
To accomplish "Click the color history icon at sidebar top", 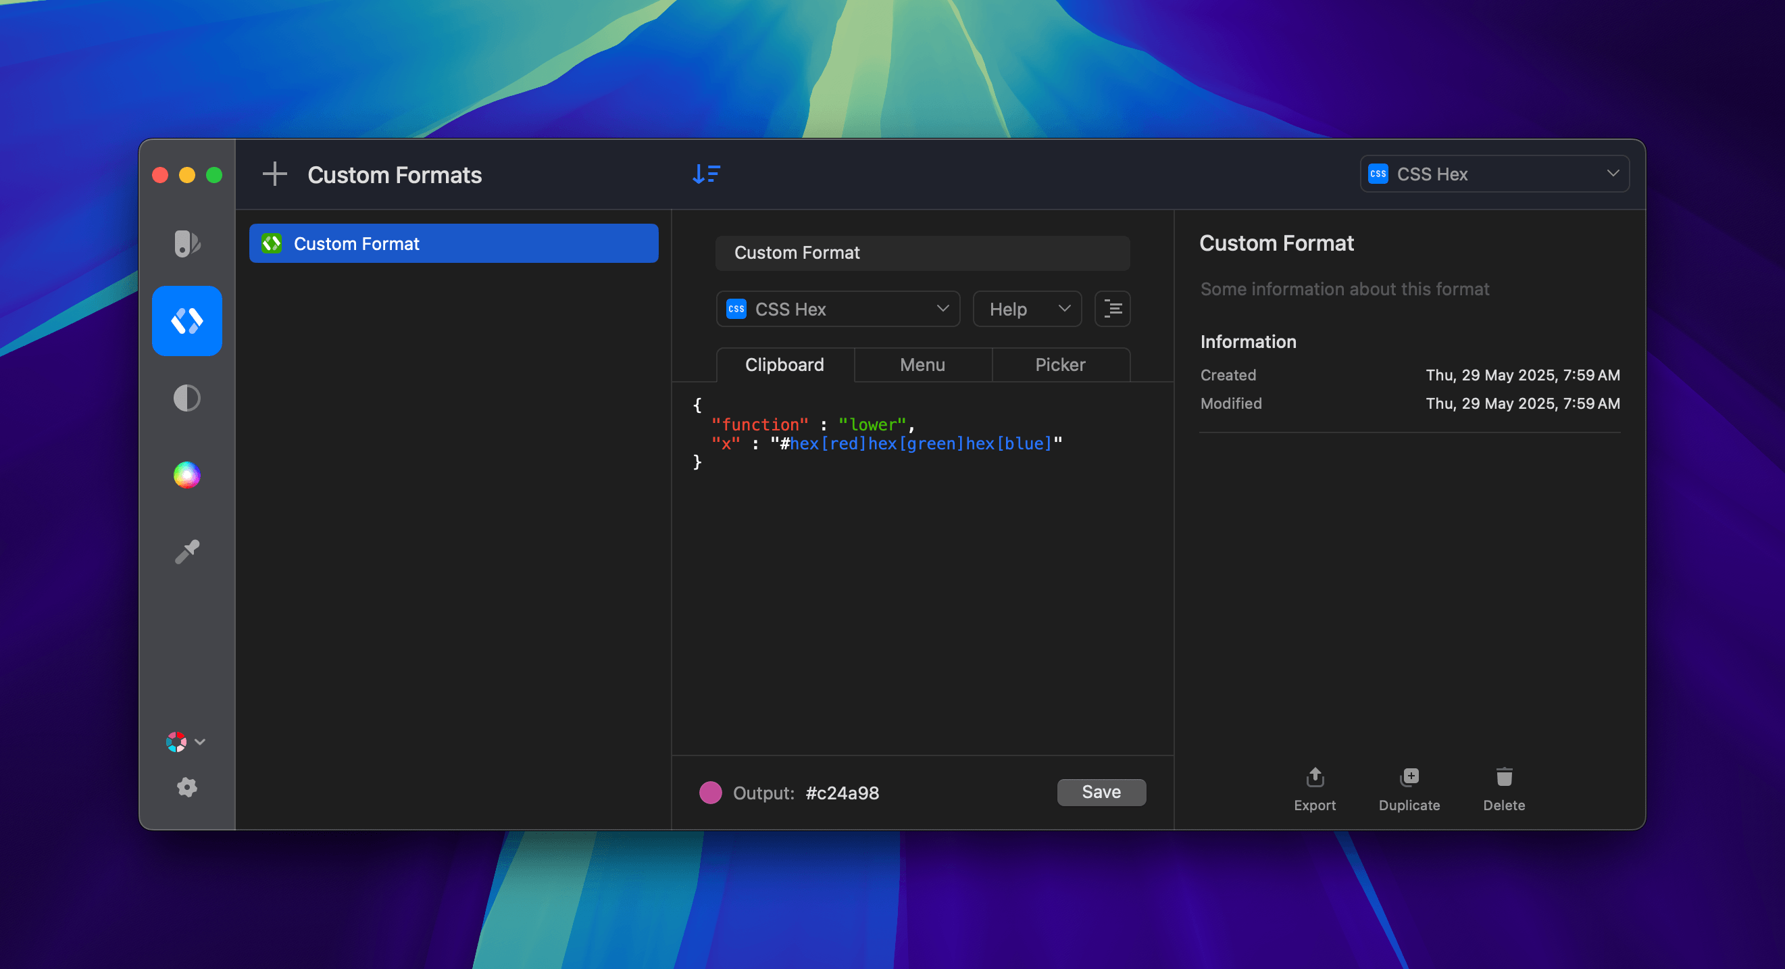I will pyautogui.click(x=186, y=244).
